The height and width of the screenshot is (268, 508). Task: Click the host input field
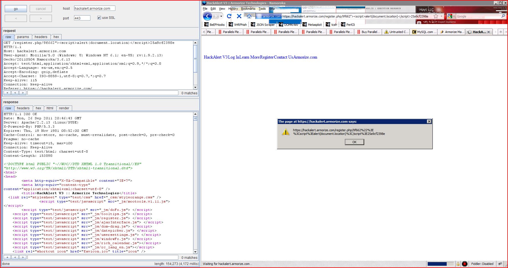point(95,9)
